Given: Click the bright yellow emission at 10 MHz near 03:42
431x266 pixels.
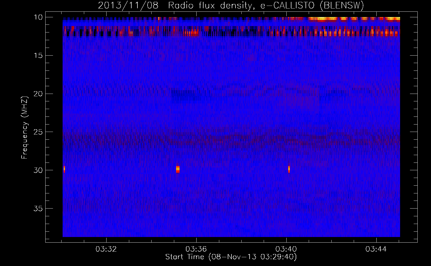Looking at the screenshot, I should click(323, 19).
